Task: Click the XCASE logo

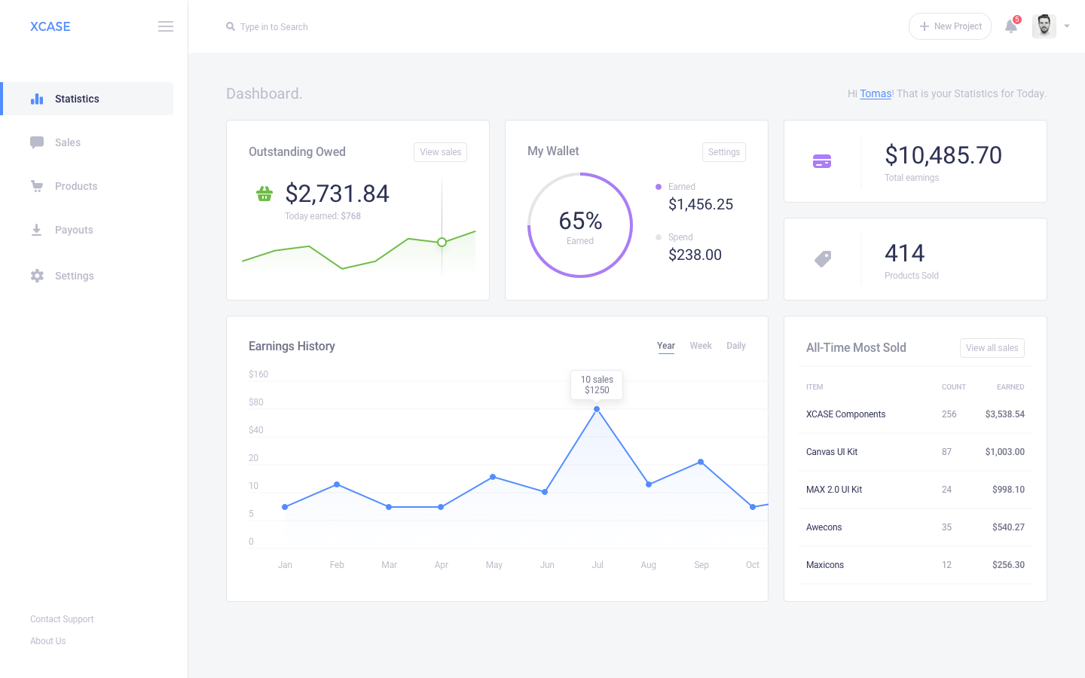Action: [x=50, y=26]
